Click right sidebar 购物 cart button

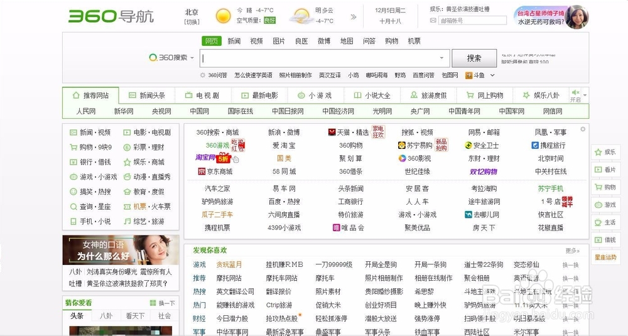coord(605,187)
